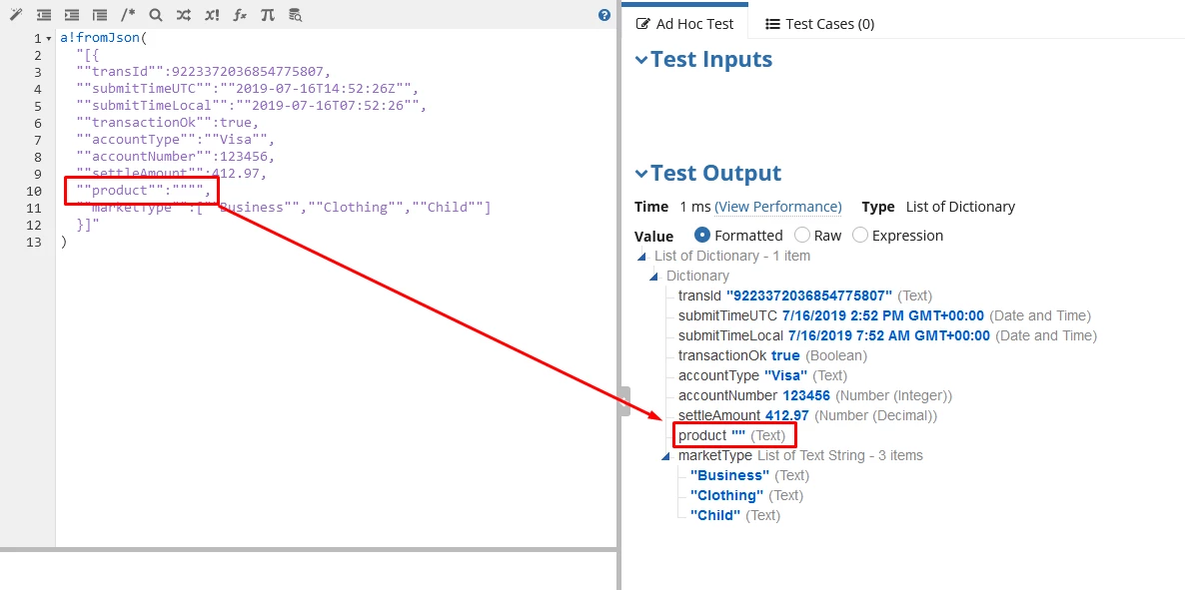Switch to the Ad Hoc Test tab
1185x590 pixels.
(684, 24)
